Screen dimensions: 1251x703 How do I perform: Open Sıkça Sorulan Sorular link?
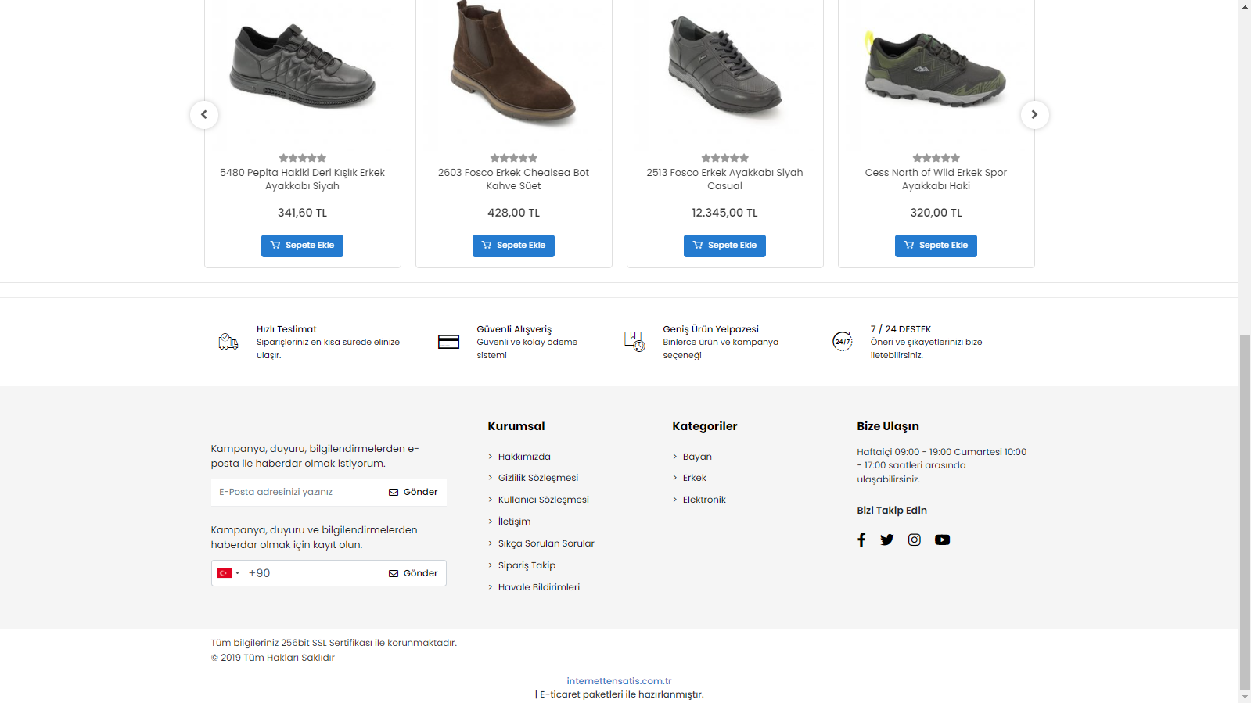click(x=546, y=543)
